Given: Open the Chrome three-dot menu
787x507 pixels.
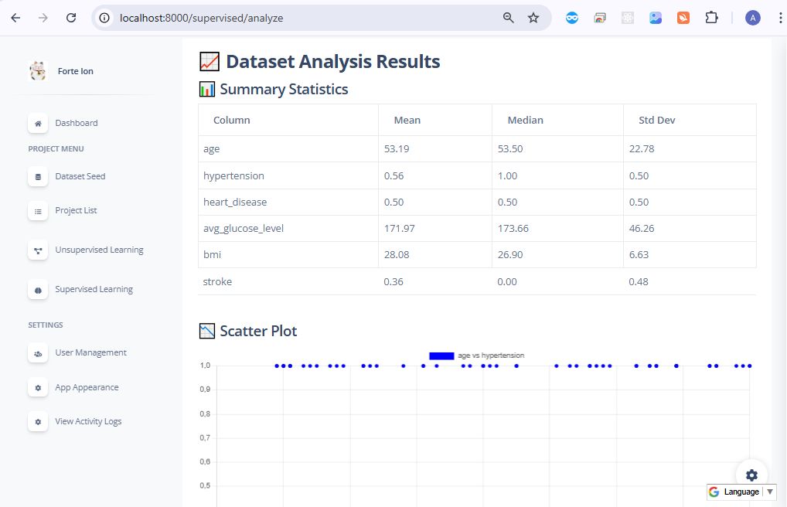Looking at the screenshot, I should pyautogui.click(x=780, y=18).
